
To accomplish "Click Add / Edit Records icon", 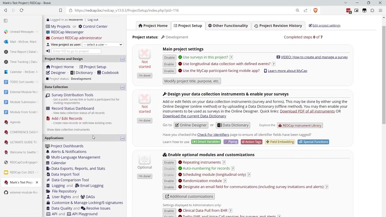I will (48, 118).
